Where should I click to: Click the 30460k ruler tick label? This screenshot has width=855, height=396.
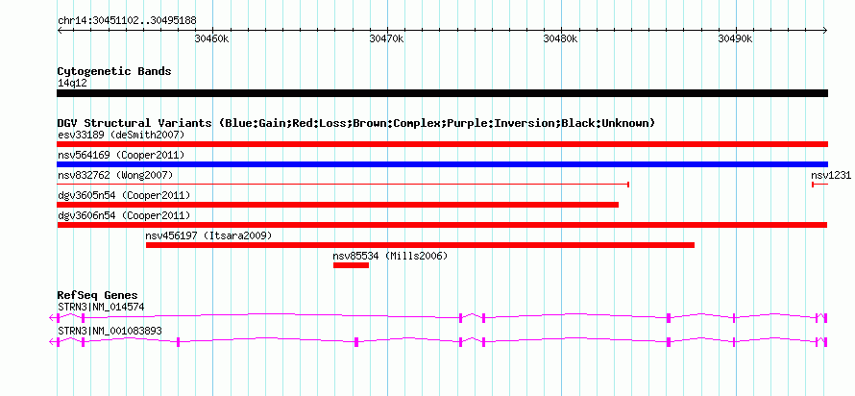pos(211,38)
